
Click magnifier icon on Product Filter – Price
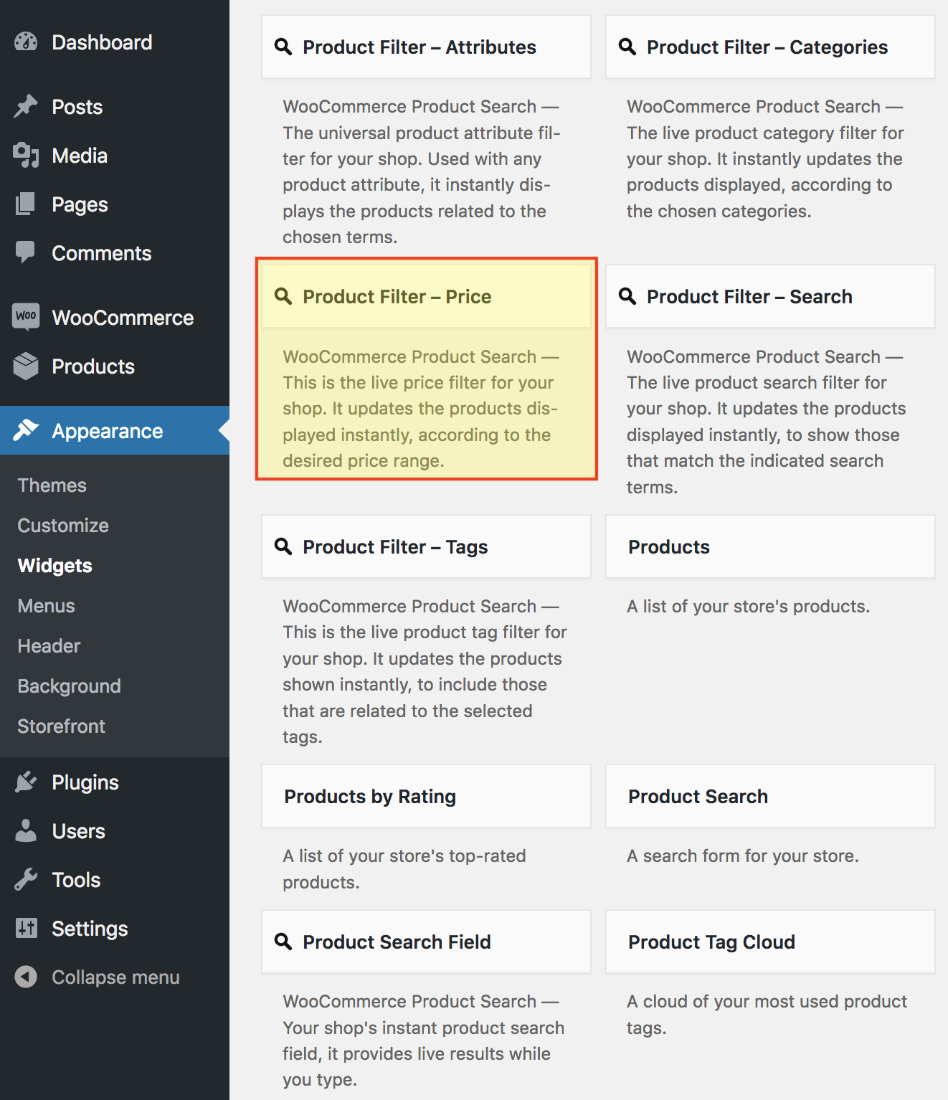(283, 296)
